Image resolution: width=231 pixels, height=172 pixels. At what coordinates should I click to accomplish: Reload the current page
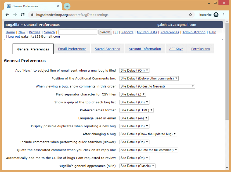point(23,15)
